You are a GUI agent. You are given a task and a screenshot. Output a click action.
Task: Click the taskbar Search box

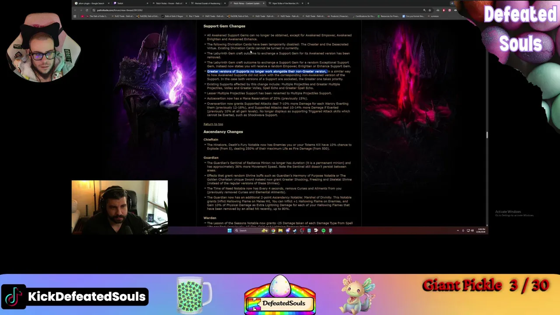point(252,231)
